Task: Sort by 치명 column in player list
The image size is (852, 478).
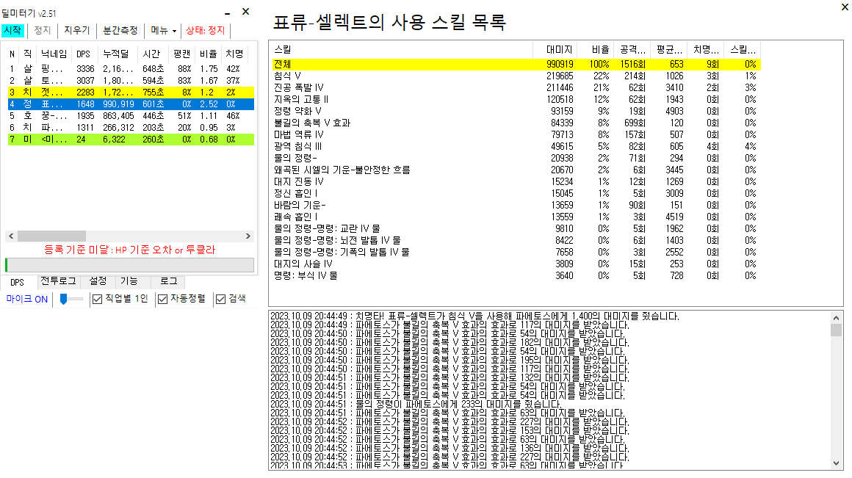Action: (235, 54)
